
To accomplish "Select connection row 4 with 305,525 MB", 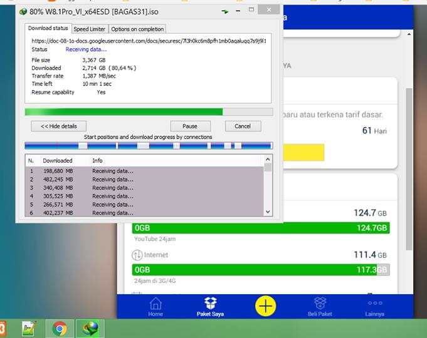I will click(x=145, y=196).
